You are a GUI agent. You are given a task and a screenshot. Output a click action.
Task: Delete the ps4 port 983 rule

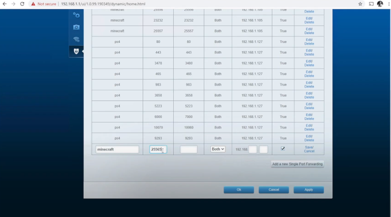point(309,86)
